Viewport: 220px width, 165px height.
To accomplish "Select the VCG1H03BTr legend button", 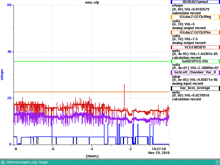I will click(x=195, y=47).
